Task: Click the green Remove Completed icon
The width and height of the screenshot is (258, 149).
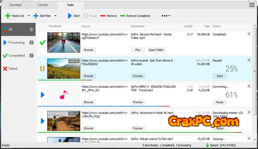Action: click(123, 16)
